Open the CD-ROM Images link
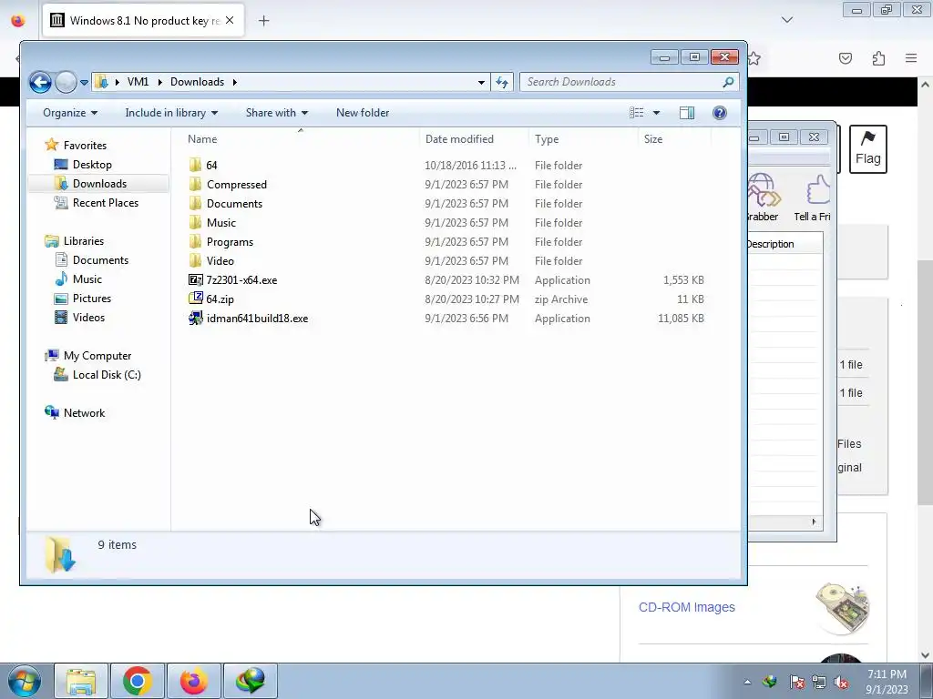933x699 pixels. click(687, 607)
